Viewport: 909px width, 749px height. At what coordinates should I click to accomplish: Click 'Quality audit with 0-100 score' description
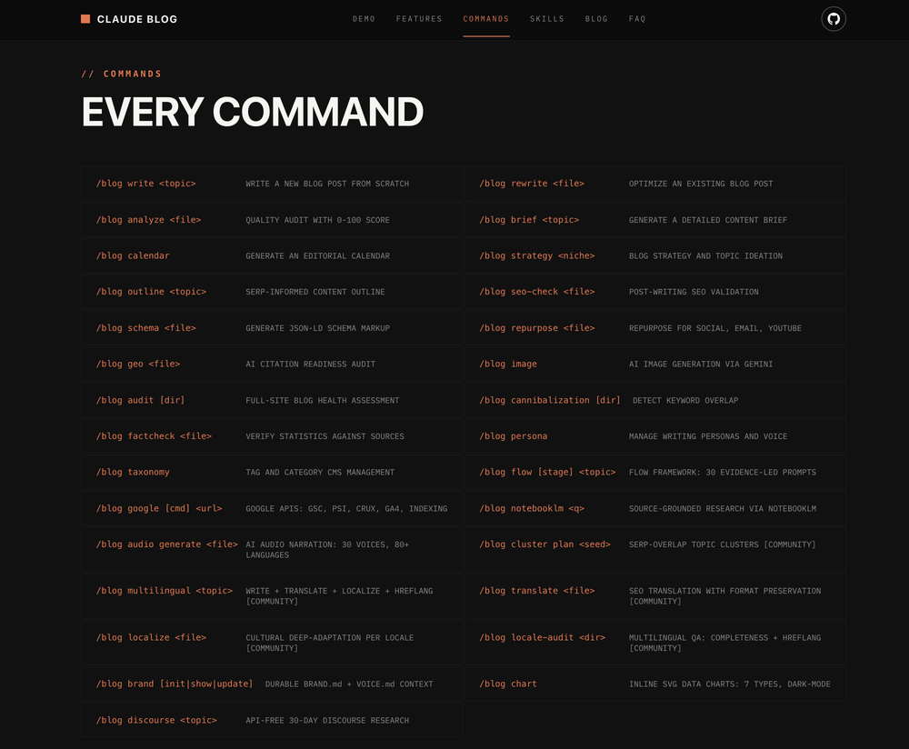coord(317,220)
